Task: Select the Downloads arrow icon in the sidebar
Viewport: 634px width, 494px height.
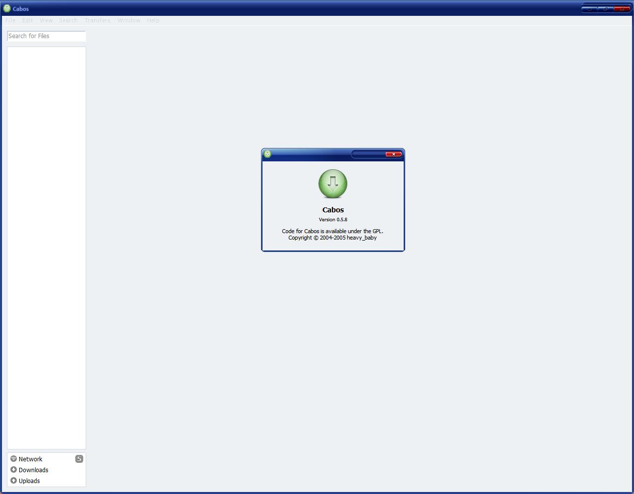Action: [13, 470]
